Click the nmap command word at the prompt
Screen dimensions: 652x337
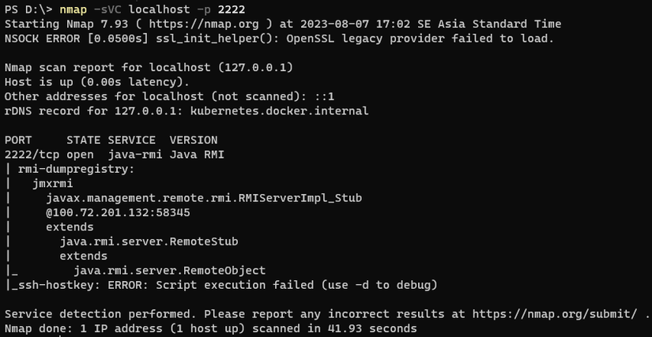(95, 10)
